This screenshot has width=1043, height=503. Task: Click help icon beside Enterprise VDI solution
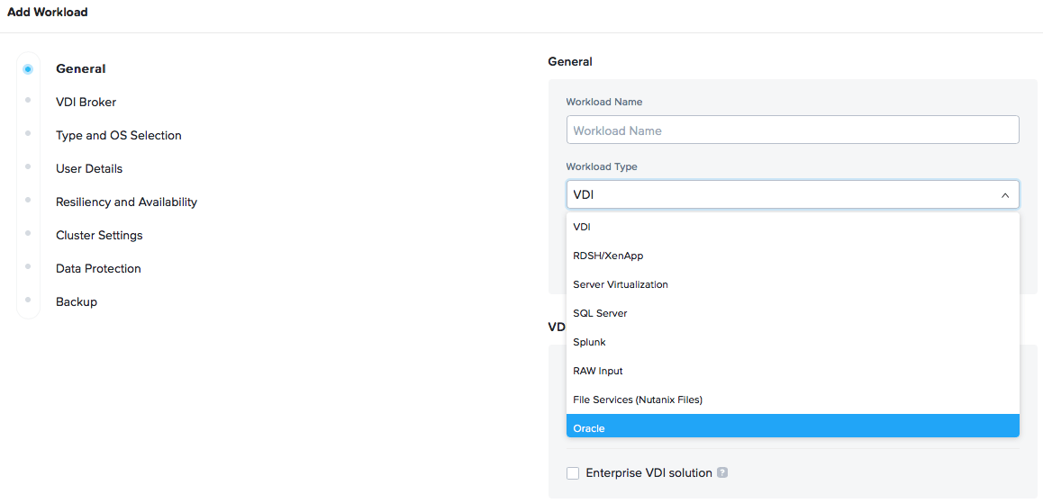point(722,473)
